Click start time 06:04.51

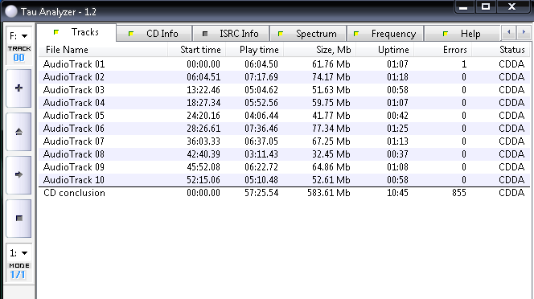(x=203, y=77)
